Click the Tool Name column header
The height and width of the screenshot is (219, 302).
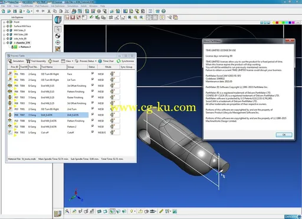[x=54, y=67]
